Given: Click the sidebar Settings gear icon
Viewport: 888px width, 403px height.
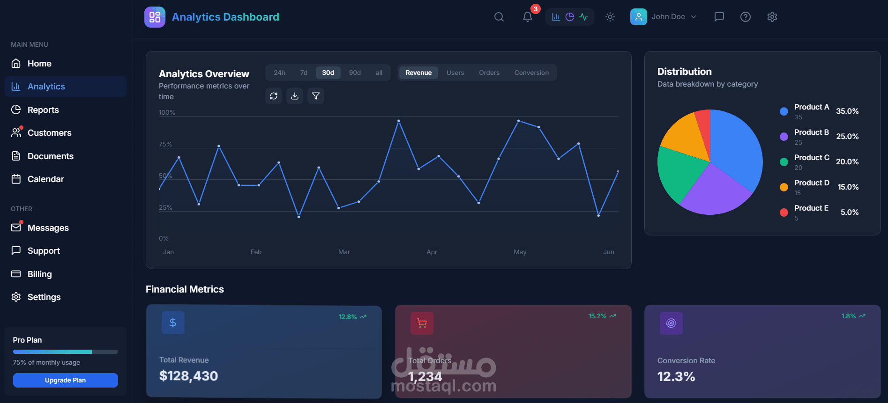Looking at the screenshot, I should 16,297.
